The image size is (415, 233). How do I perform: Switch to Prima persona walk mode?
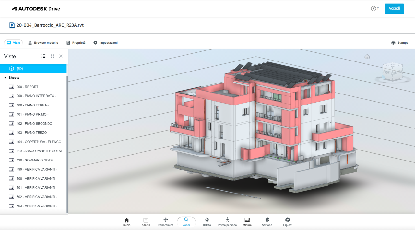point(227,222)
